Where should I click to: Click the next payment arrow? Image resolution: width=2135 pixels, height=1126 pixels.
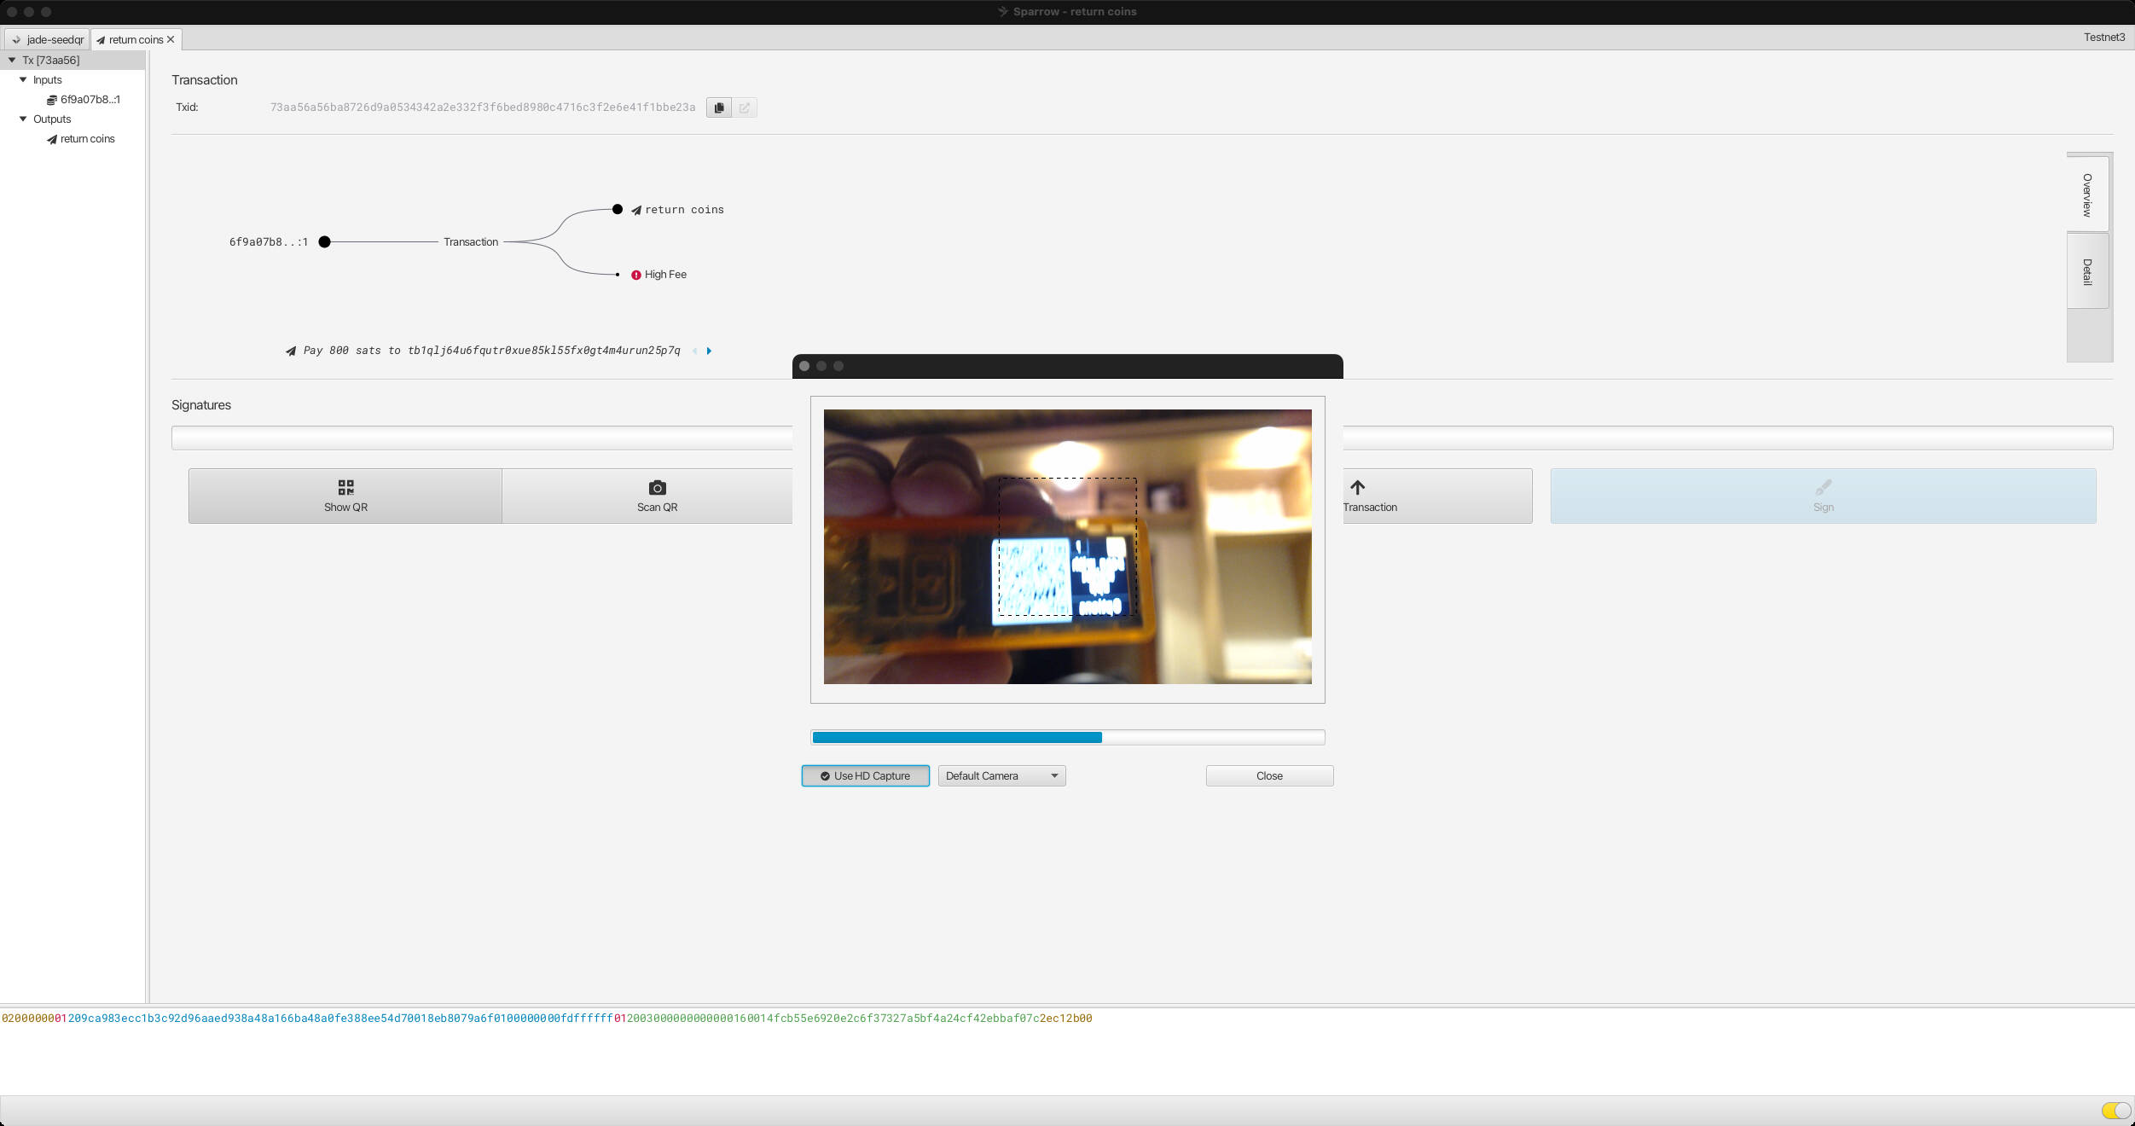pos(709,351)
